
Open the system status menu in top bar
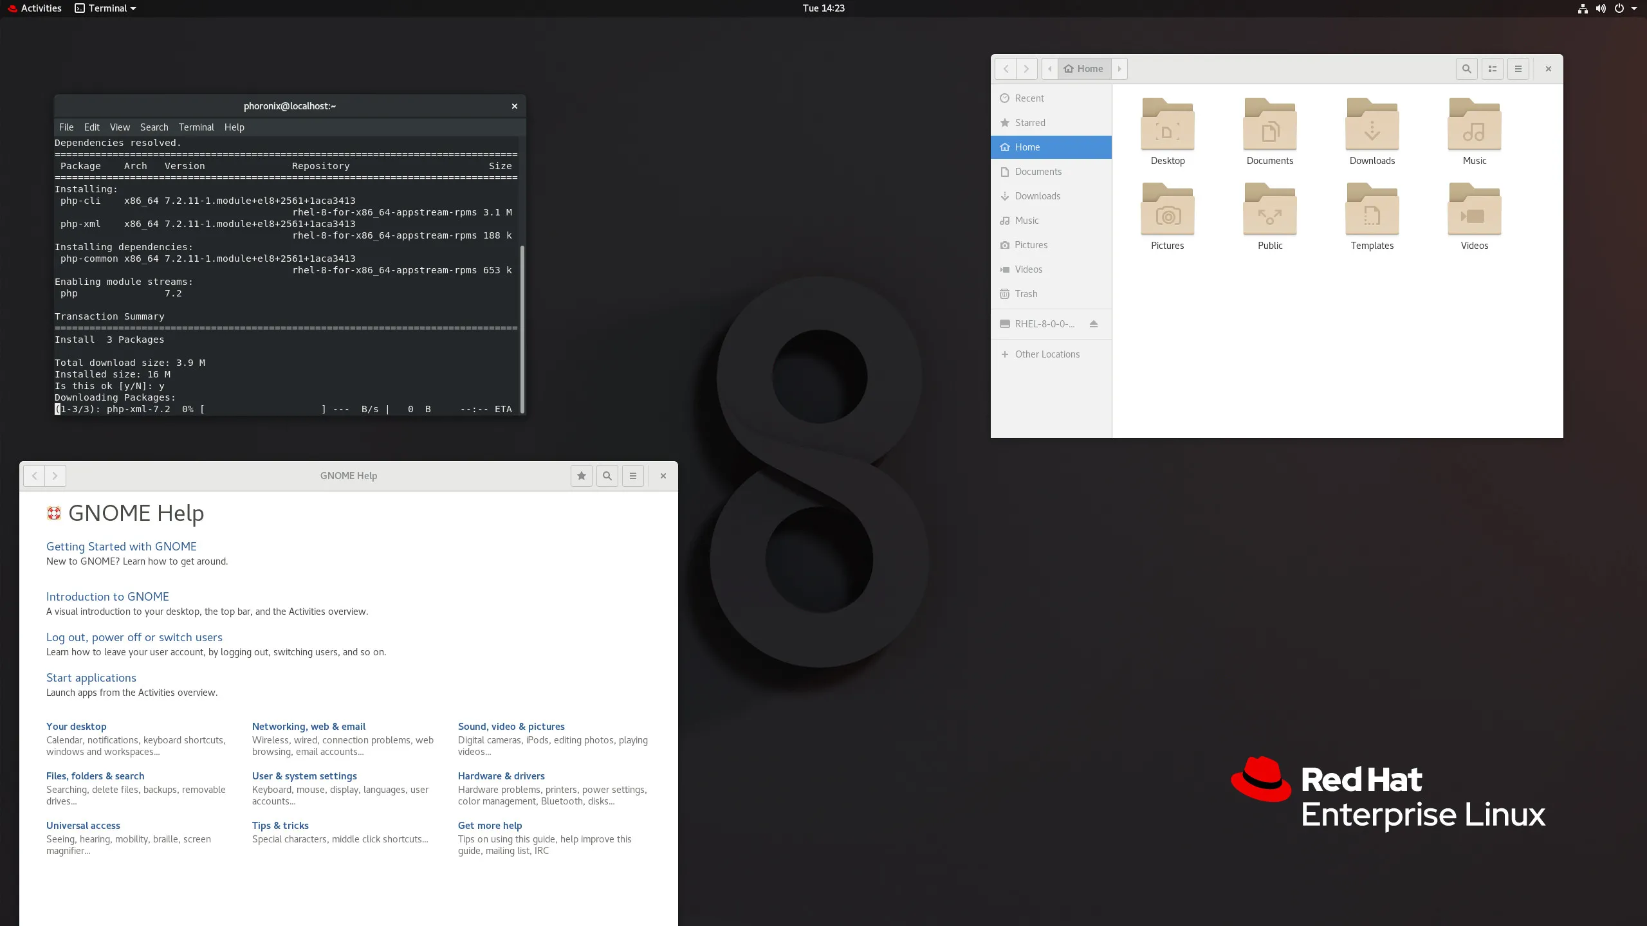point(1608,8)
